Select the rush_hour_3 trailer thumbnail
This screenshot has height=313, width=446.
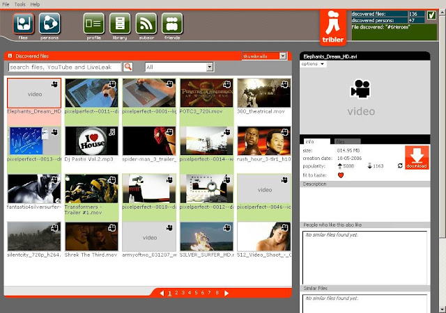pyautogui.click(x=264, y=141)
